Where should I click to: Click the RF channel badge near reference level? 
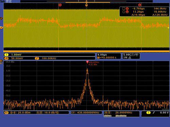coord(6,112)
